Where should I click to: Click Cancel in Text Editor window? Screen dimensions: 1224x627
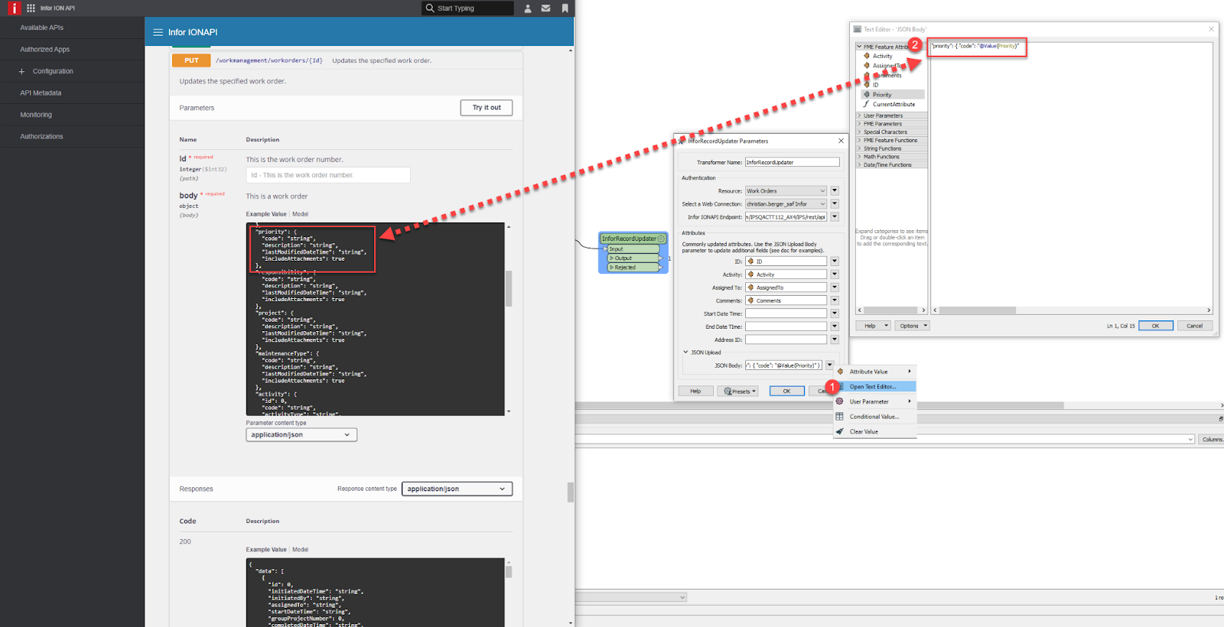(1194, 326)
